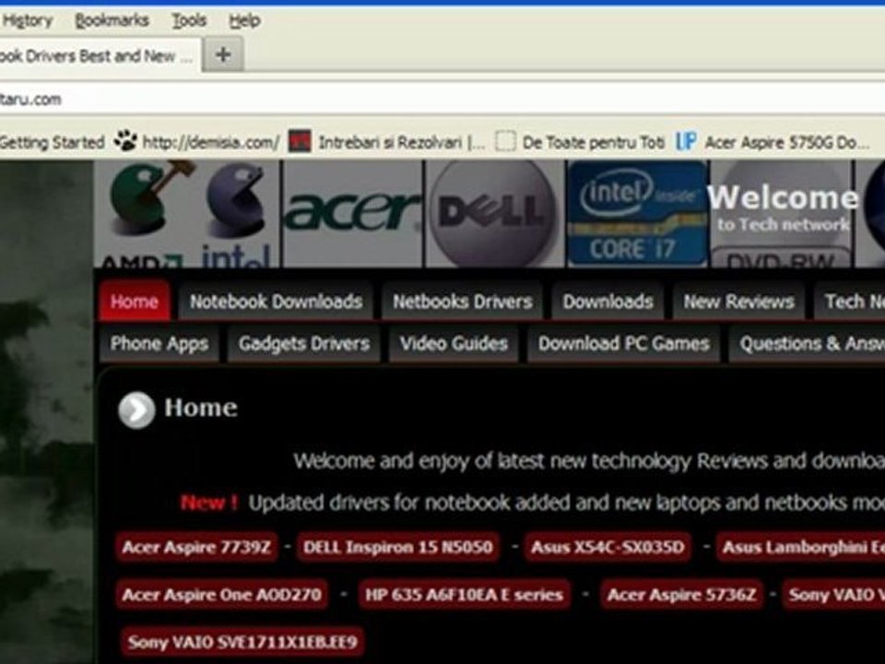Open Notebook Downloads section

coord(276,302)
